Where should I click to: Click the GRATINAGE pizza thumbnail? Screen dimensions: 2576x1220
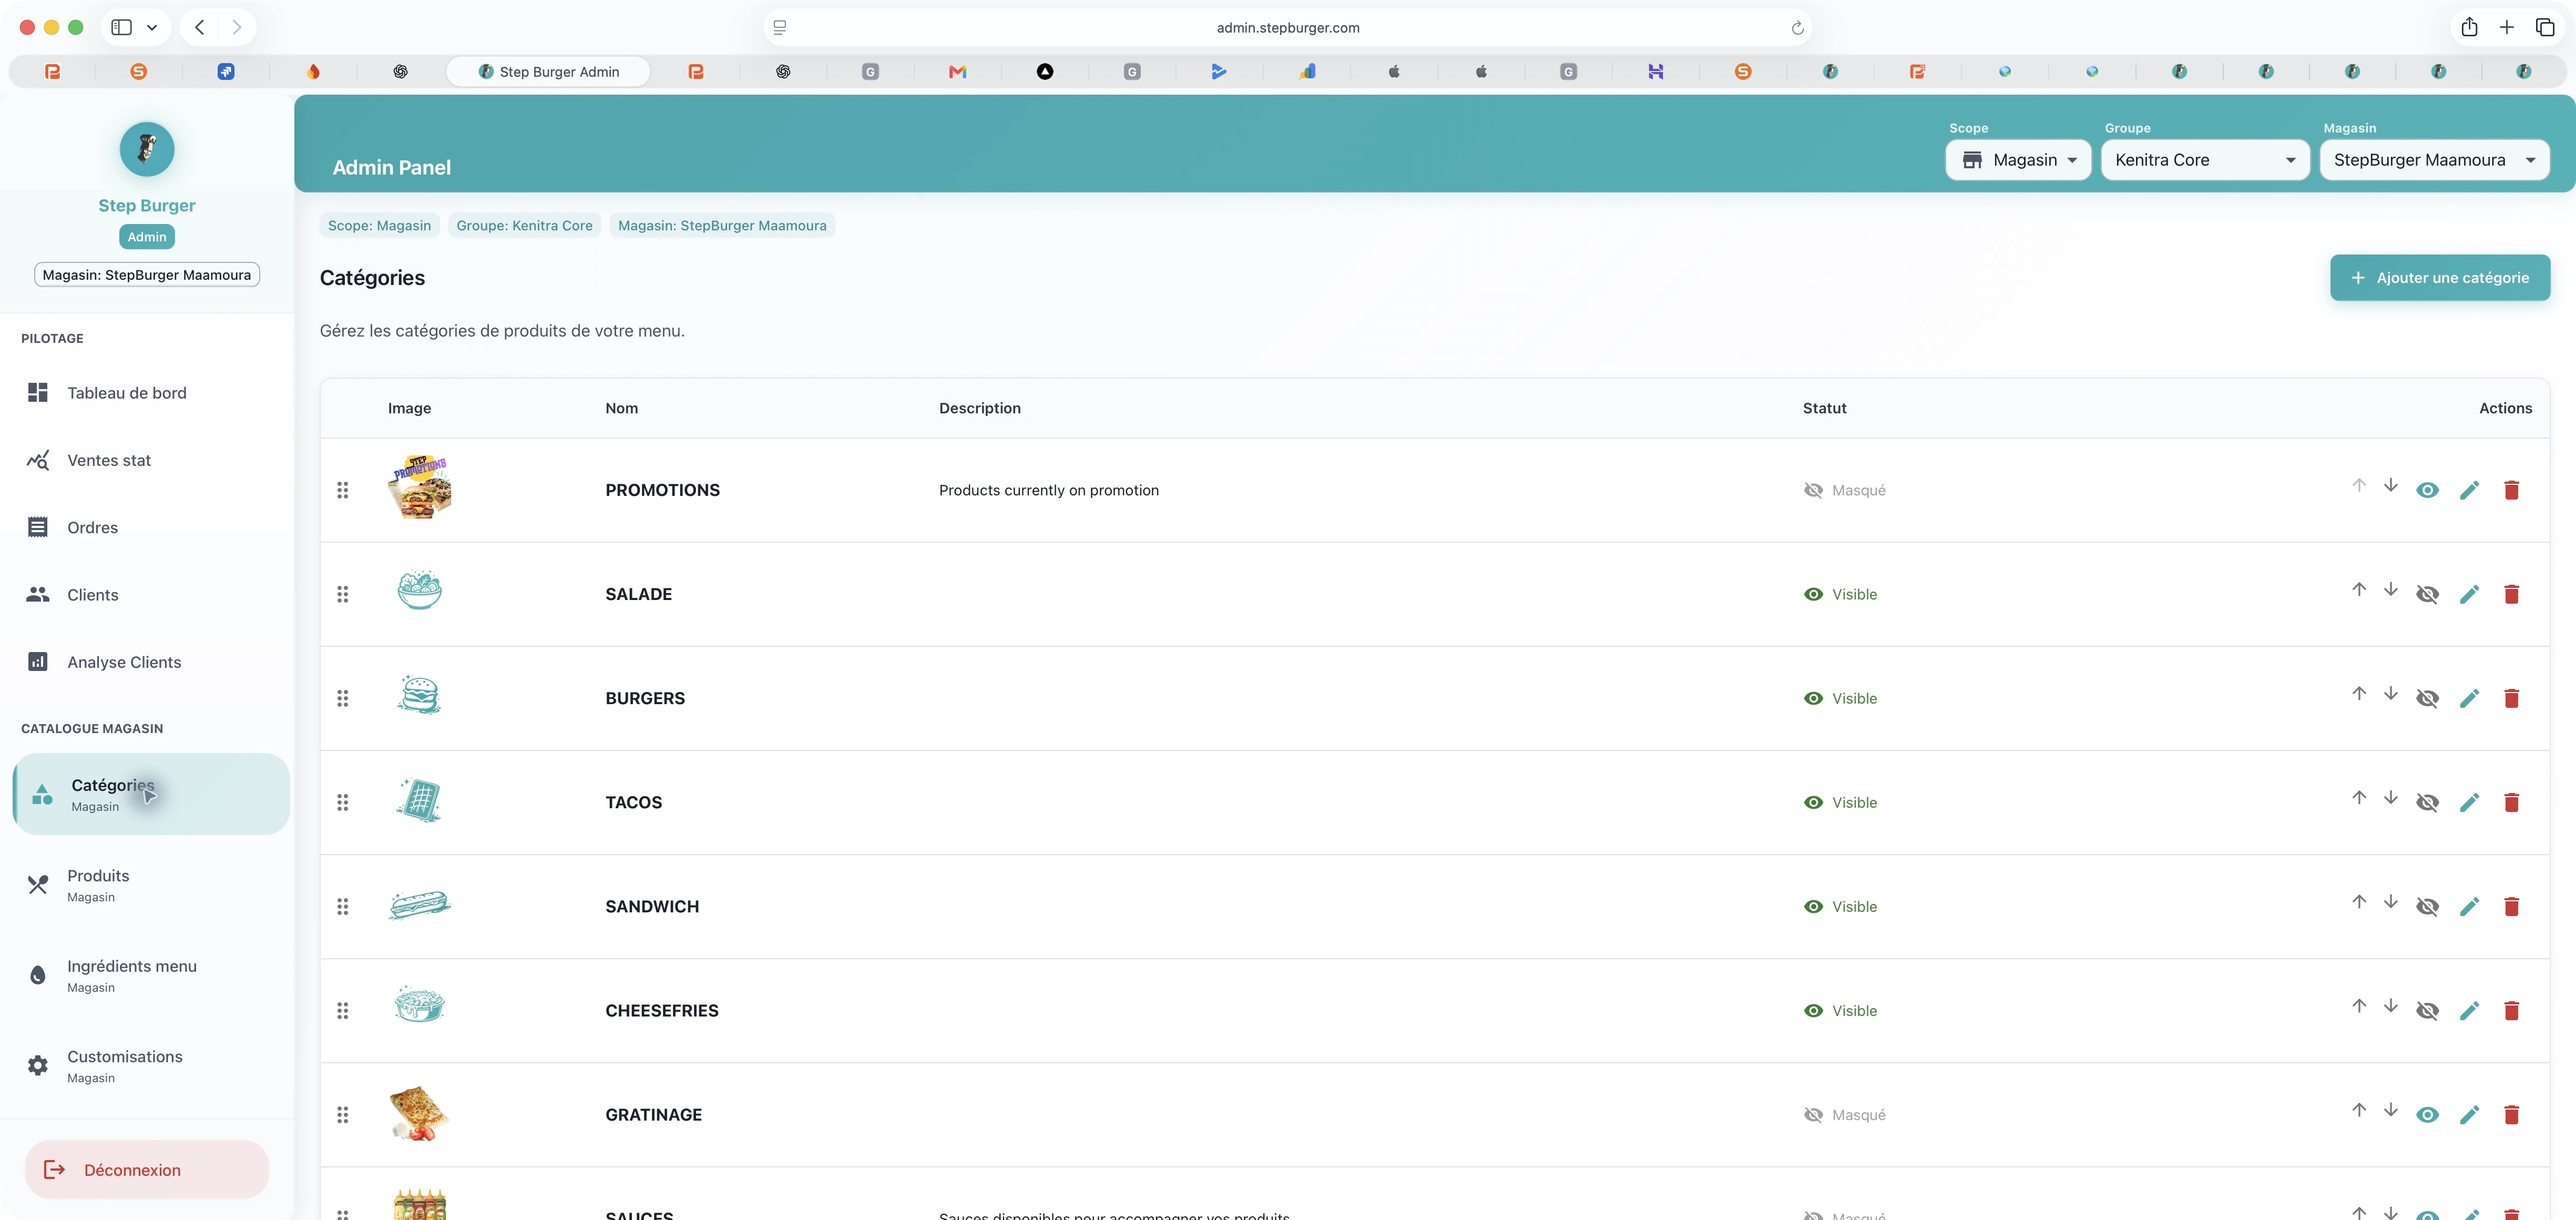(x=419, y=1113)
